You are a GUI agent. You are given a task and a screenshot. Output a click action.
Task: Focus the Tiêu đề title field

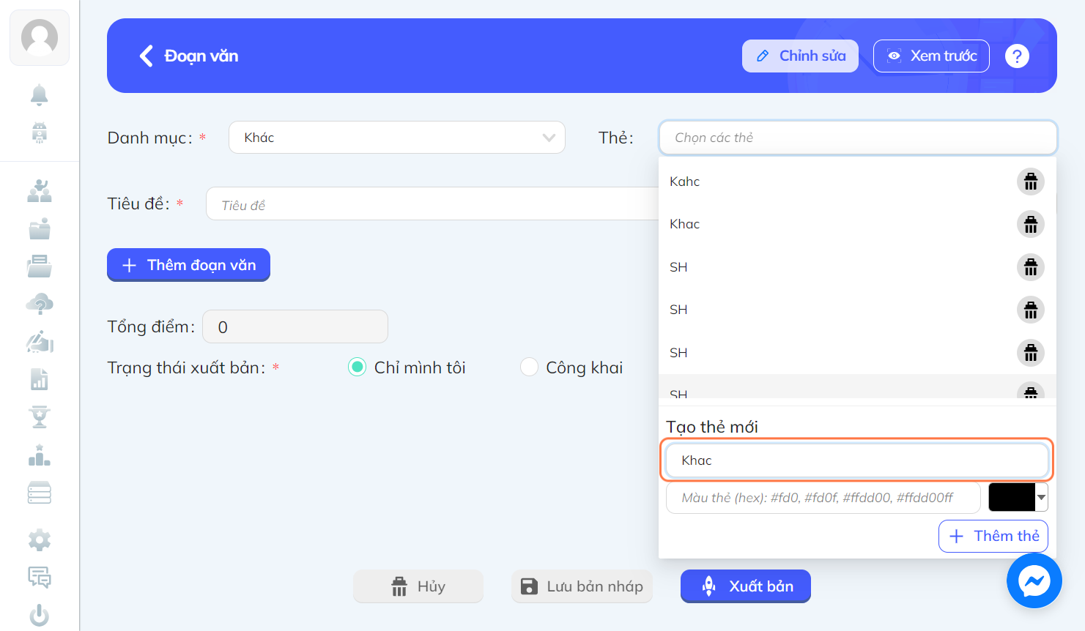coord(432,204)
